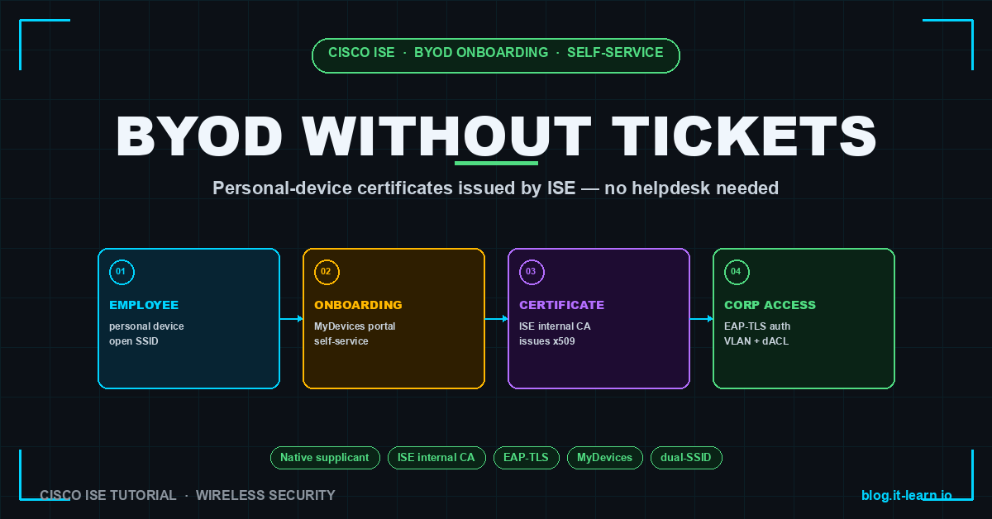
Task: Click the EMPLOYEE card title
Action: 144,305
